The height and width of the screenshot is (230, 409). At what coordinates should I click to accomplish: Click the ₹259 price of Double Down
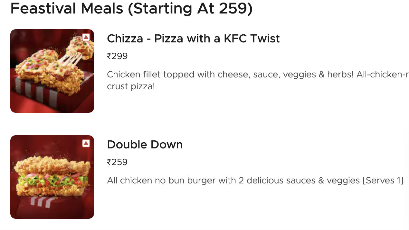[x=118, y=162]
